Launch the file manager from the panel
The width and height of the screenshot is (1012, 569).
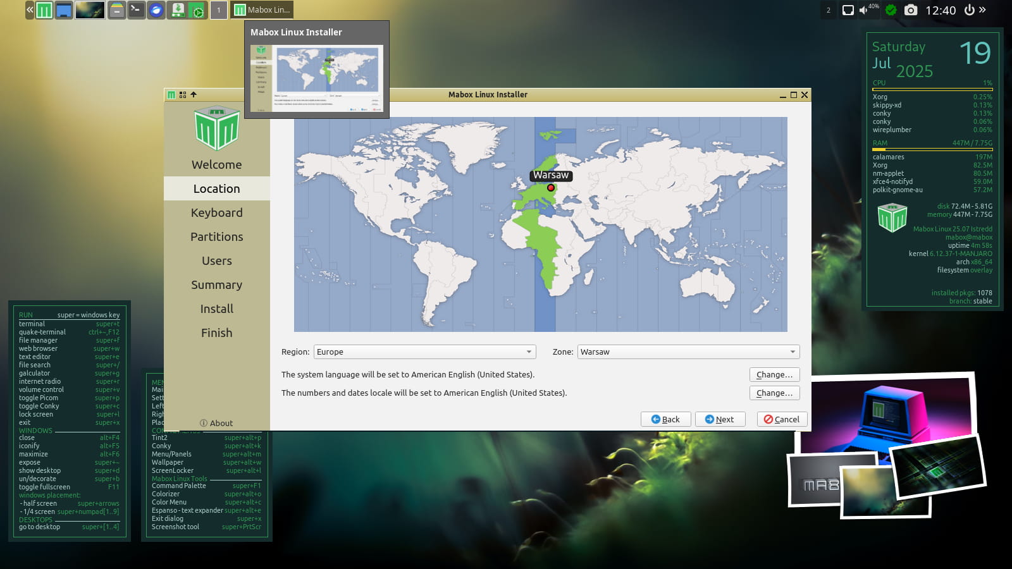[117, 10]
